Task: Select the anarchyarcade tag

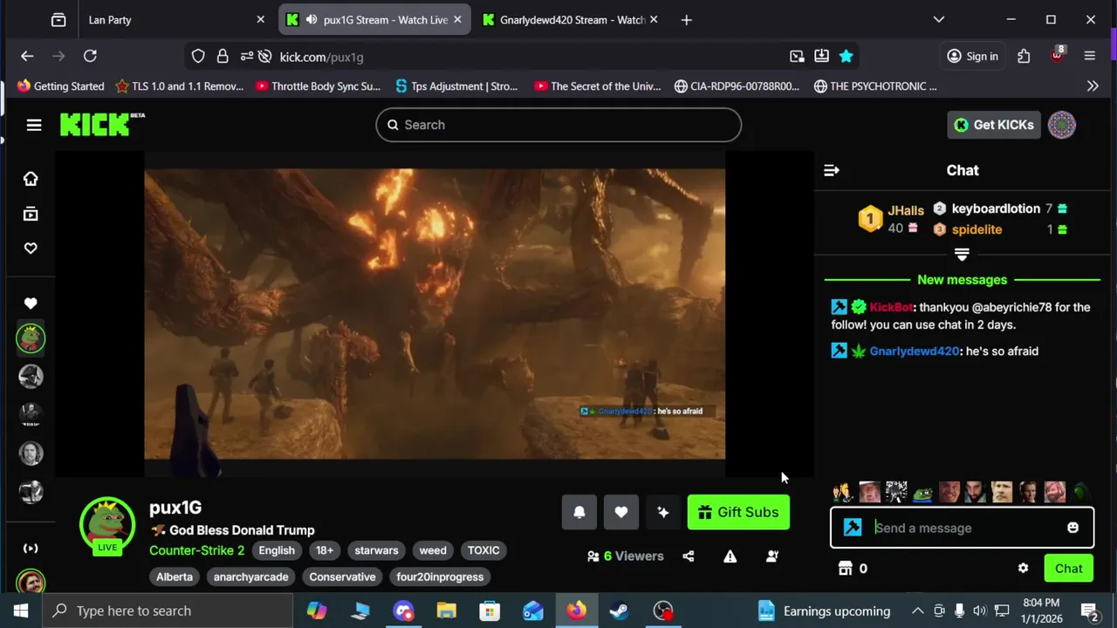Action: 250,577
